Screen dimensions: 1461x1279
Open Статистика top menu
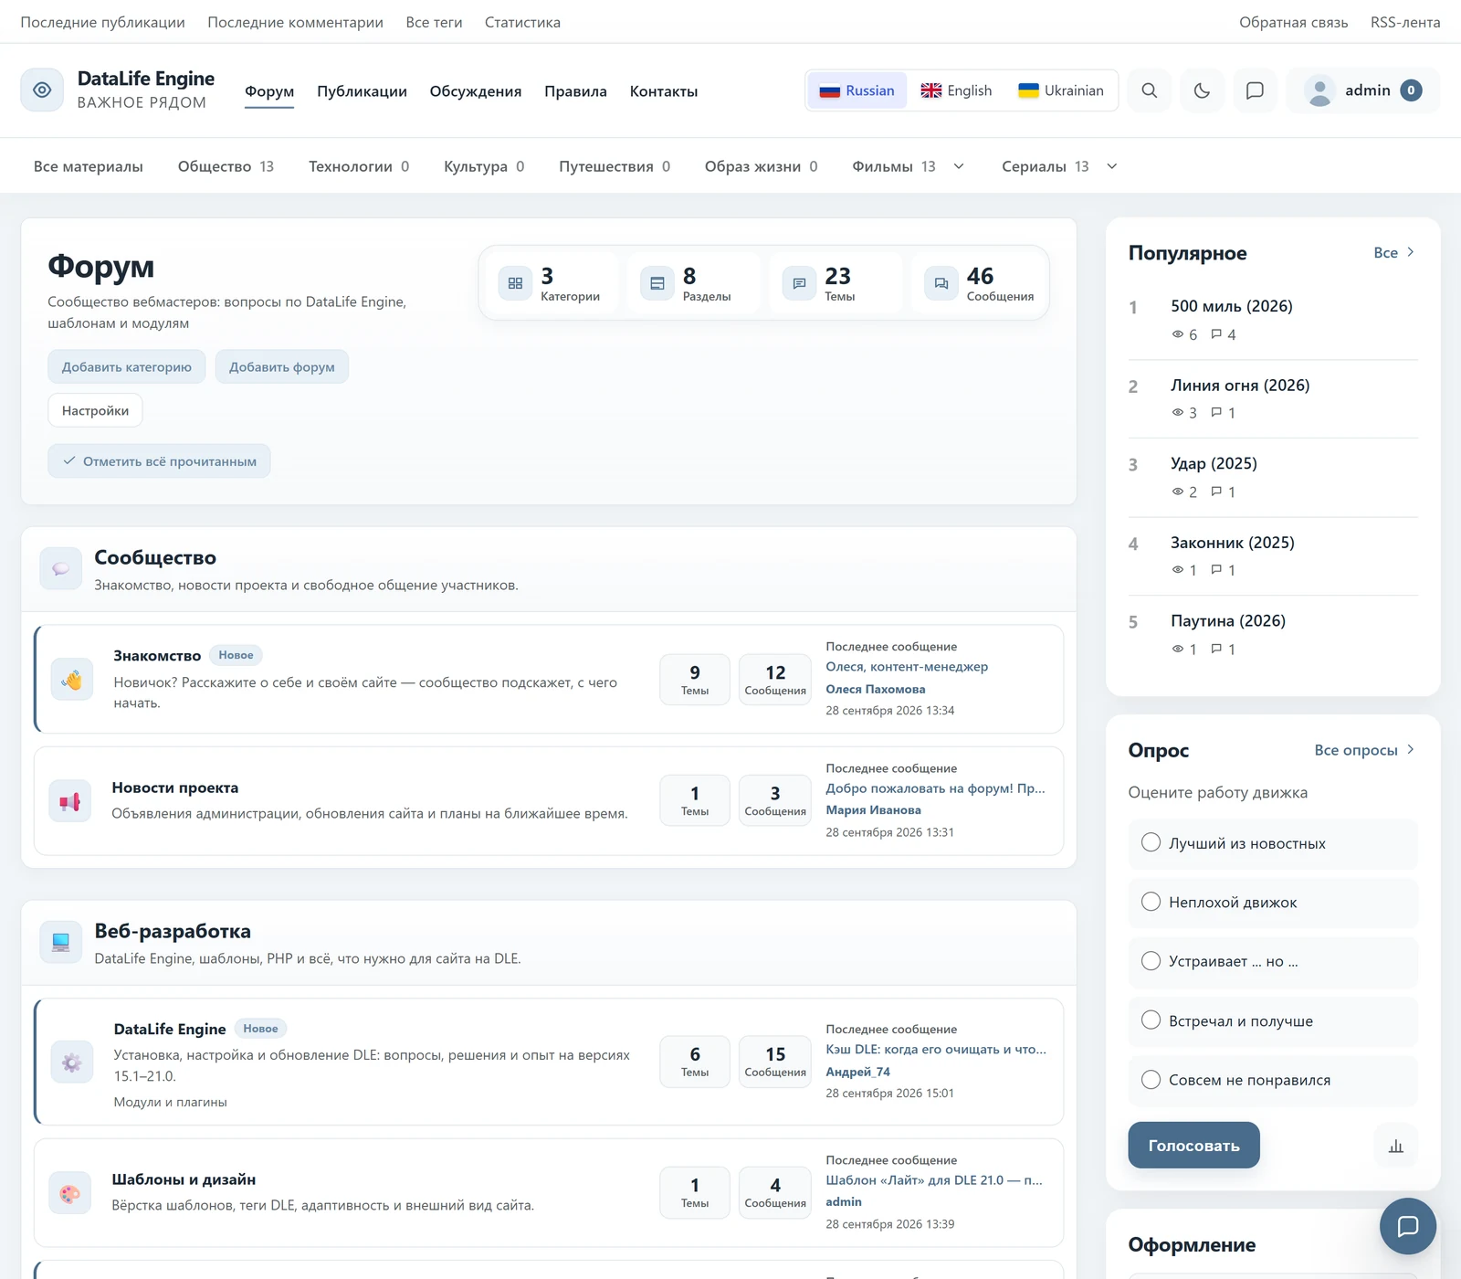[x=522, y=22]
